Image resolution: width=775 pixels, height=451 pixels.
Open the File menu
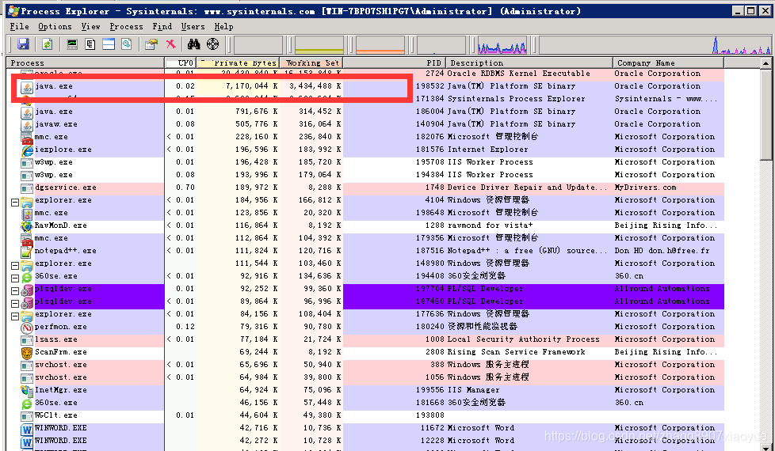[x=19, y=27]
